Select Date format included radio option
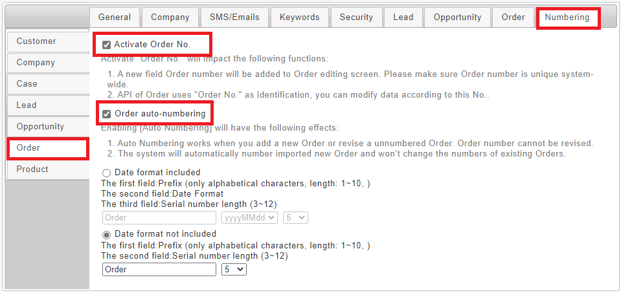 pos(107,173)
